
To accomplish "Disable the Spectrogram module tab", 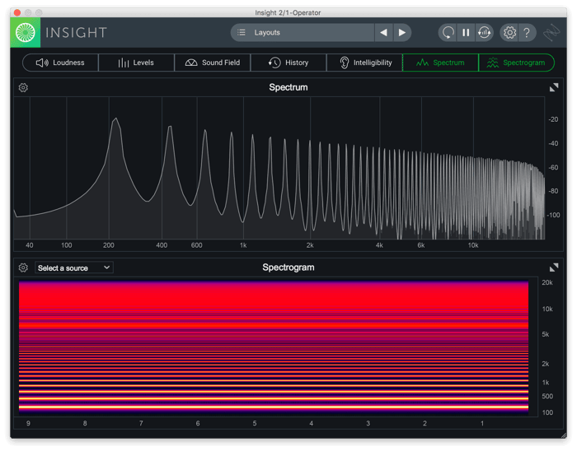I will (517, 63).
